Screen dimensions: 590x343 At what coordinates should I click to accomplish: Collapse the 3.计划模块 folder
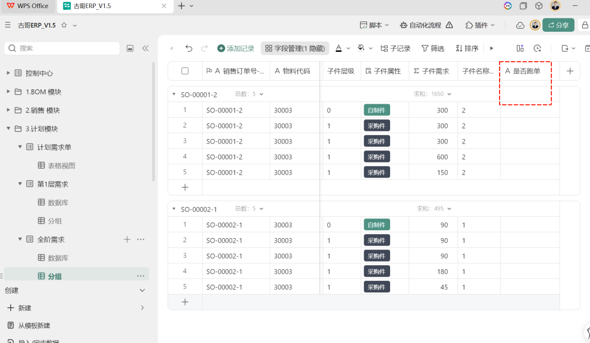(x=8, y=129)
